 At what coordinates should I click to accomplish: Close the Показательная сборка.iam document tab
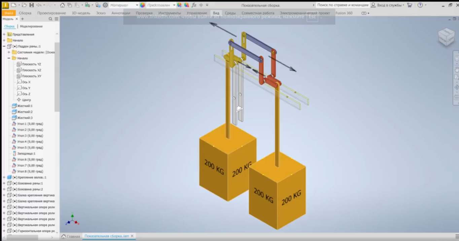point(132,236)
